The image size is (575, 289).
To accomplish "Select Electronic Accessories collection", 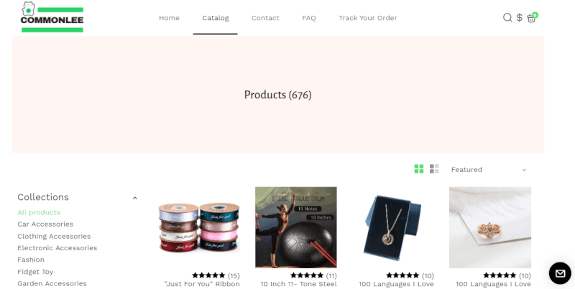I will [57, 247].
